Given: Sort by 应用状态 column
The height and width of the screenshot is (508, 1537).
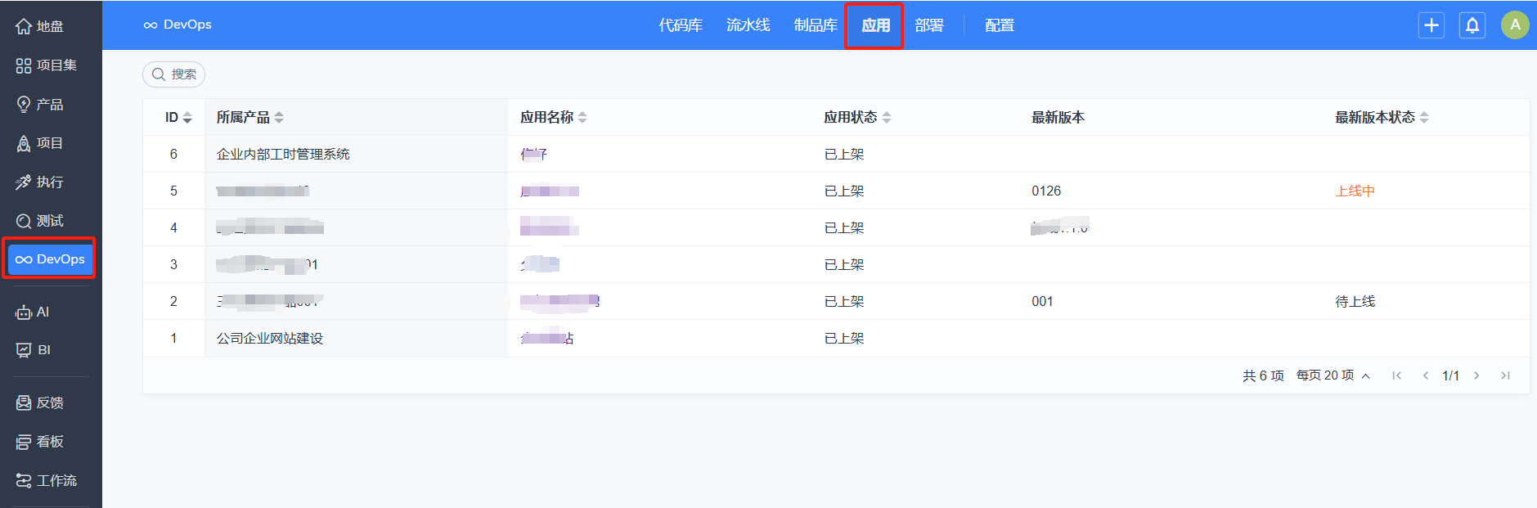Looking at the screenshot, I should click(x=856, y=118).
